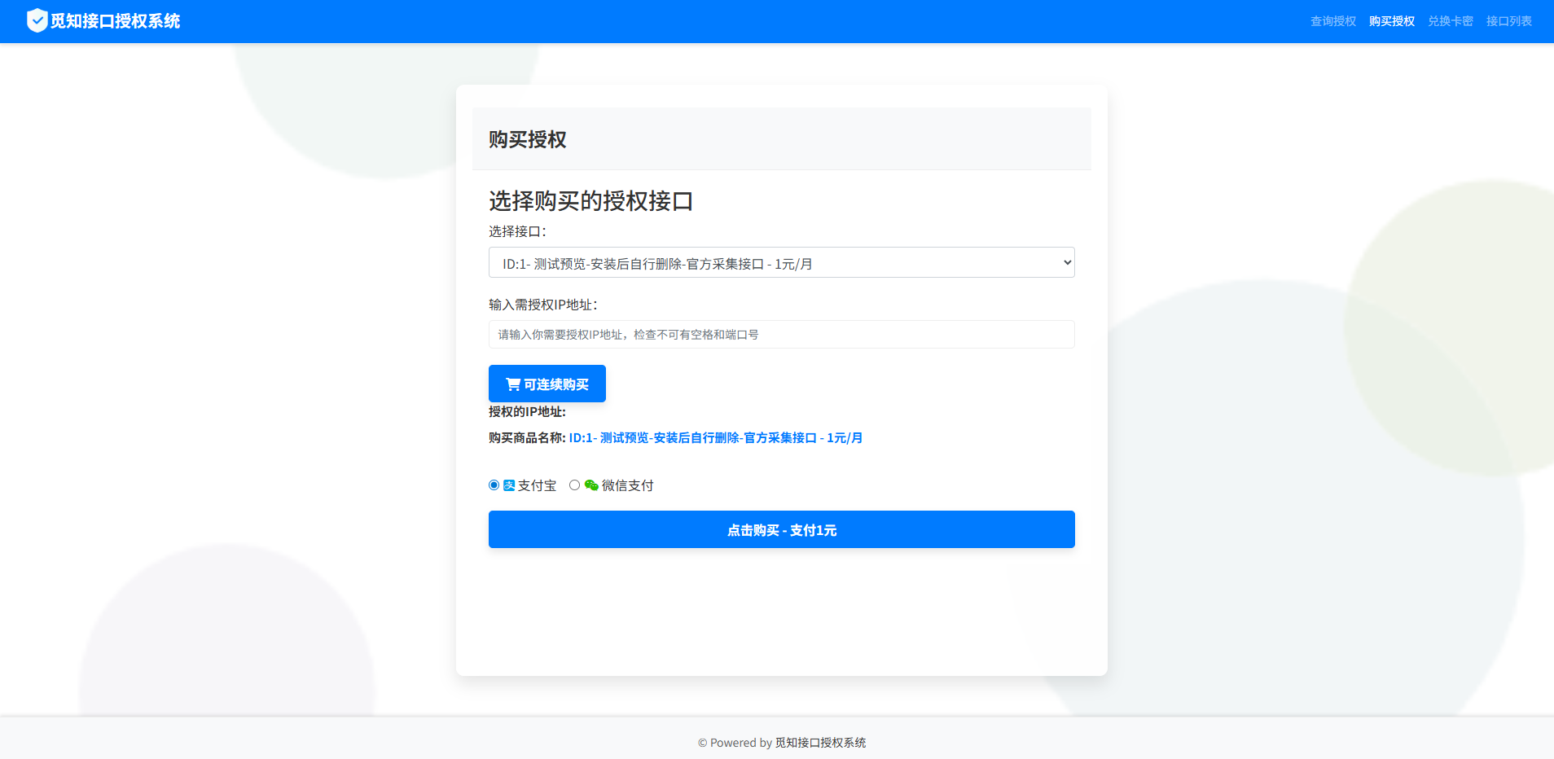Open the ID:1 测试预览 product name link
The image size is (1554, 759).
pos(716,437)
